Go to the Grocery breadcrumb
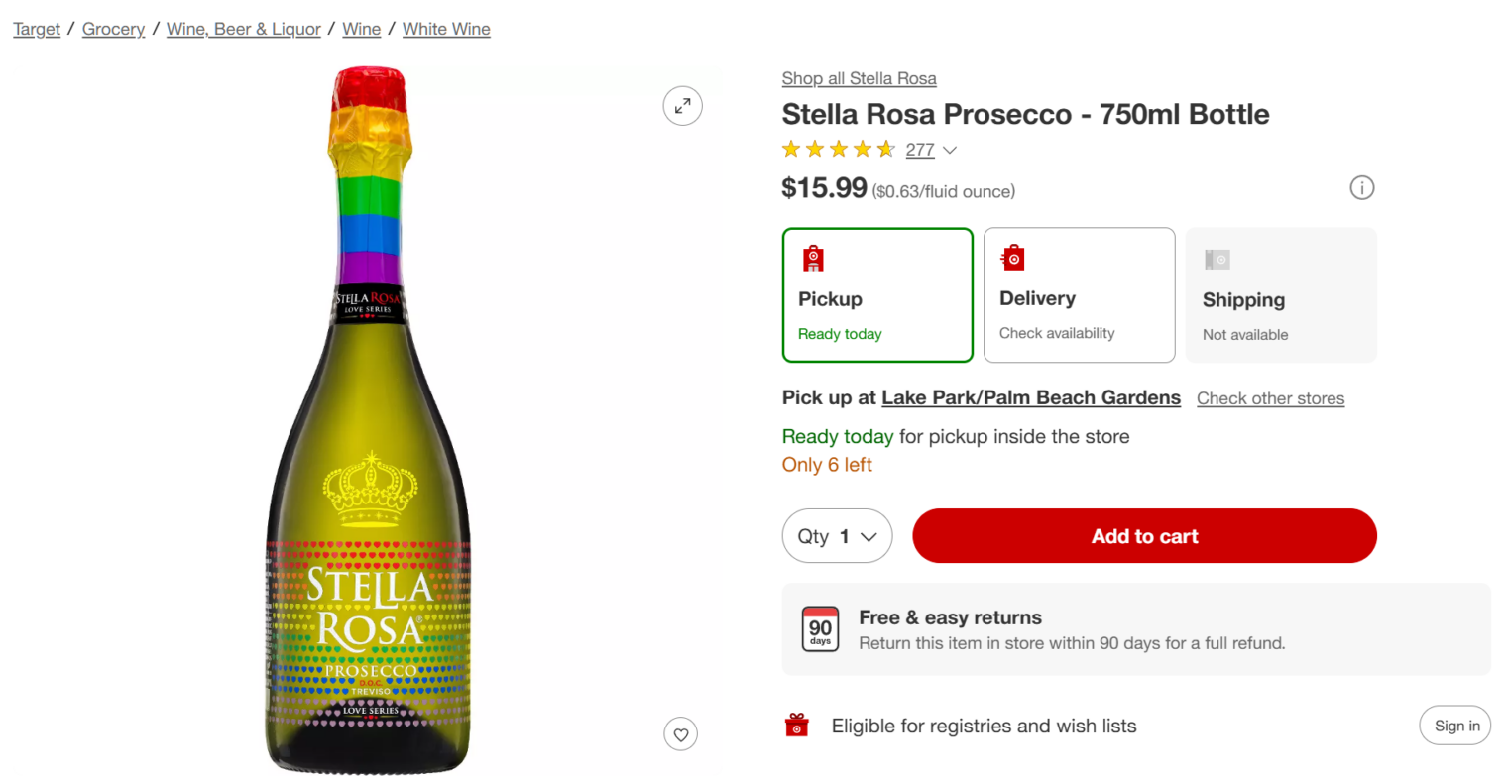 pos(113,29)
